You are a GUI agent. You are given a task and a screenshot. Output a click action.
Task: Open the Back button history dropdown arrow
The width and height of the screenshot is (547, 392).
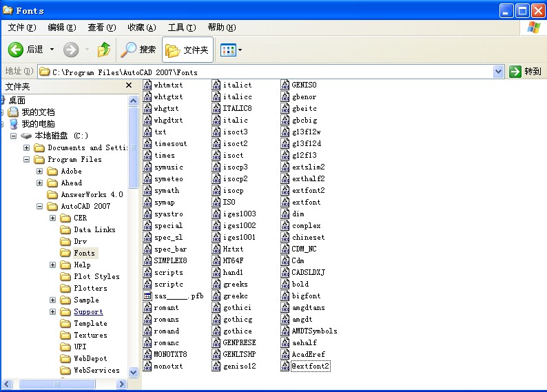pyautogui.click(x=52, y=50)
